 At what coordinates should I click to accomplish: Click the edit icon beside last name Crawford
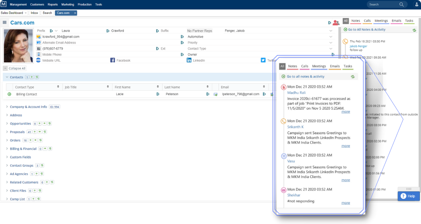coord(108,31)
